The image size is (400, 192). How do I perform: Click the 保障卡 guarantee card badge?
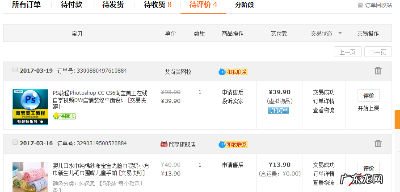click(64, 116)
